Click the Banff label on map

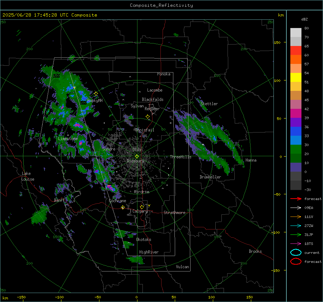coord(59,200)
